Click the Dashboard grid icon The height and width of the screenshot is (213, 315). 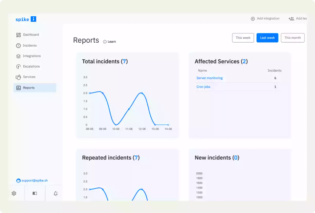(18, 35)
